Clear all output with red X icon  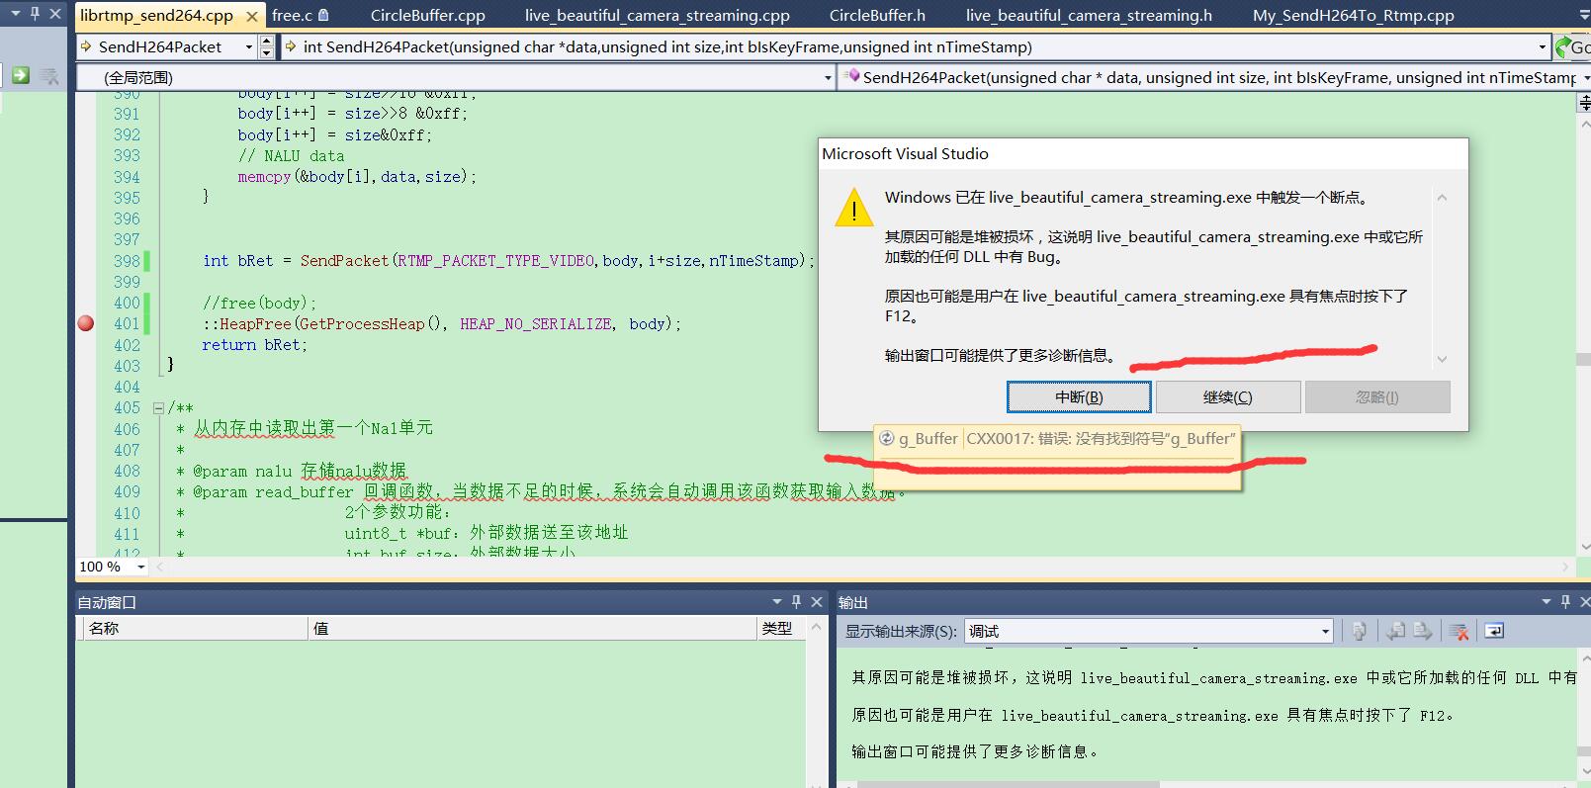(1458, 631)
